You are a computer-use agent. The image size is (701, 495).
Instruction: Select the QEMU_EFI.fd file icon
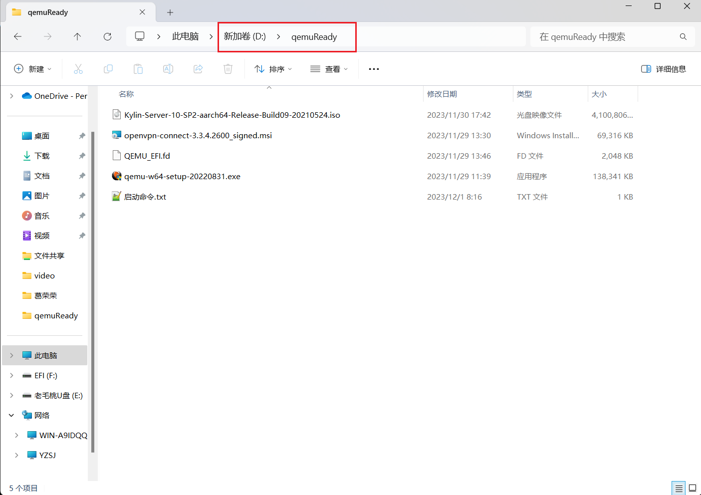click(x=117, y=156)
